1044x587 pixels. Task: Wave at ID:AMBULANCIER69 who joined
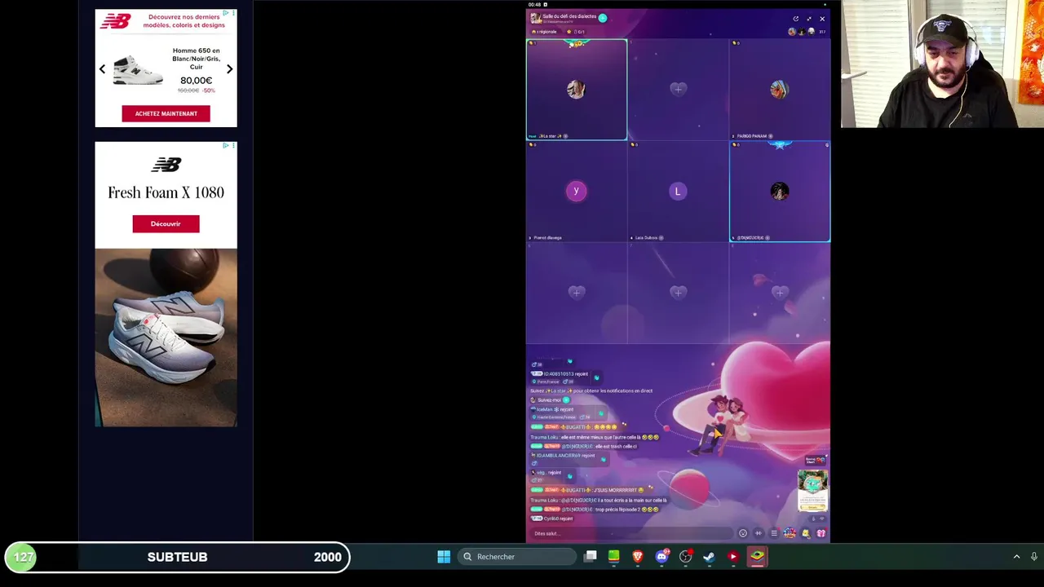(603, 459)
